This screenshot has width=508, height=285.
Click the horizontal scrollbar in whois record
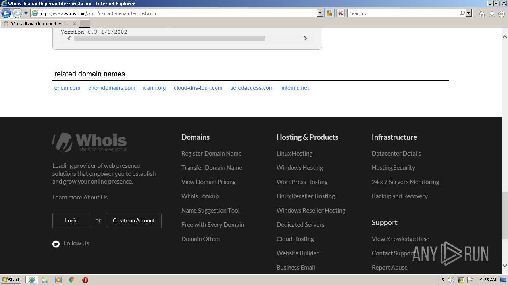click(169, 38)
